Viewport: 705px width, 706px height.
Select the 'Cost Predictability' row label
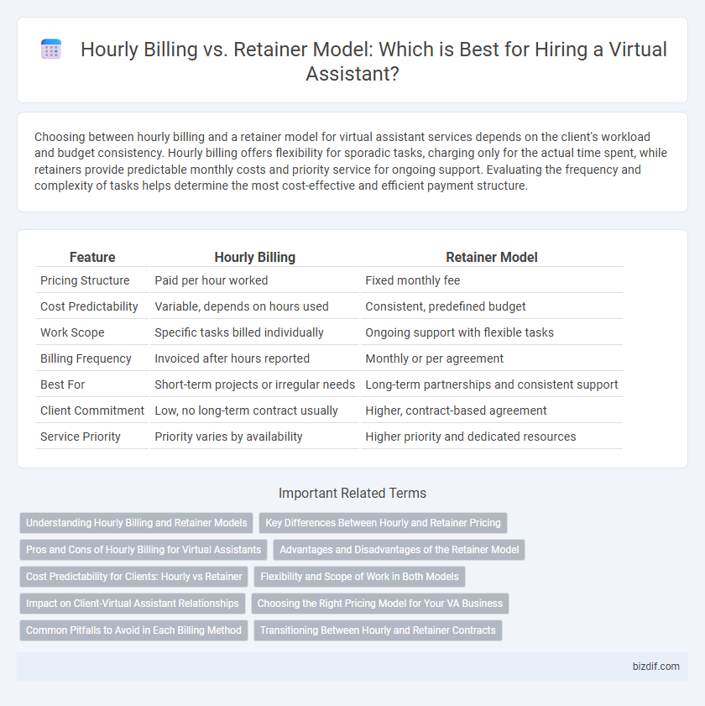tap(89, 306)
